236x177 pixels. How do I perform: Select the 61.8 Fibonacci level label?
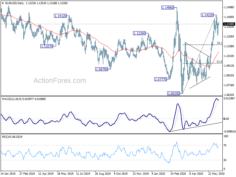point(219,62)
